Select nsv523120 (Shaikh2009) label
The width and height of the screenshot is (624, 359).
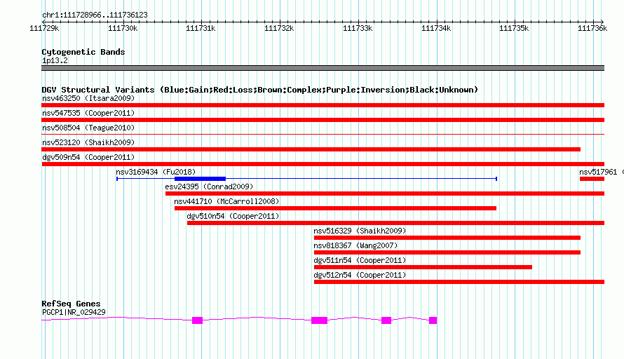point(88,142)
